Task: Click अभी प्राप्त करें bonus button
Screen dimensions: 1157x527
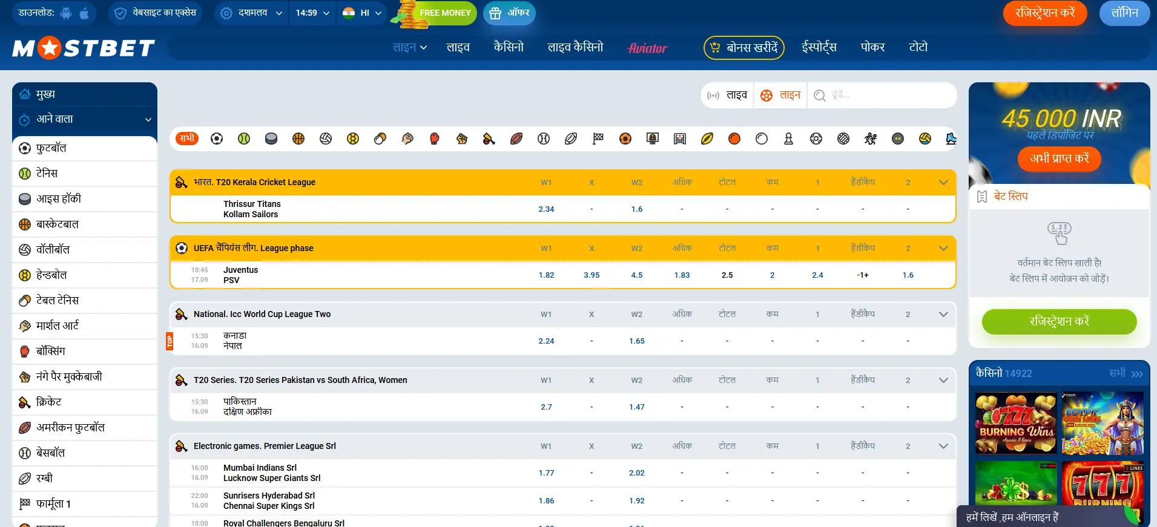Action: pos(1060,159)
